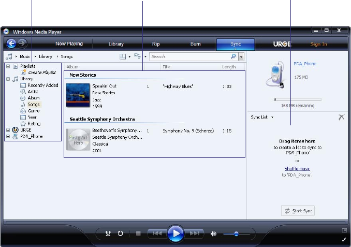This screenshot has height=247, width=351.
Task: Click the search magnifier icon
Action: coord(233,56)
